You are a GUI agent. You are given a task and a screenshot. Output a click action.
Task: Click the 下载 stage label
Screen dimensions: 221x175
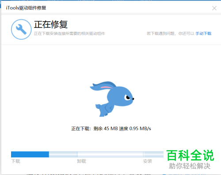tap(15, 161)
